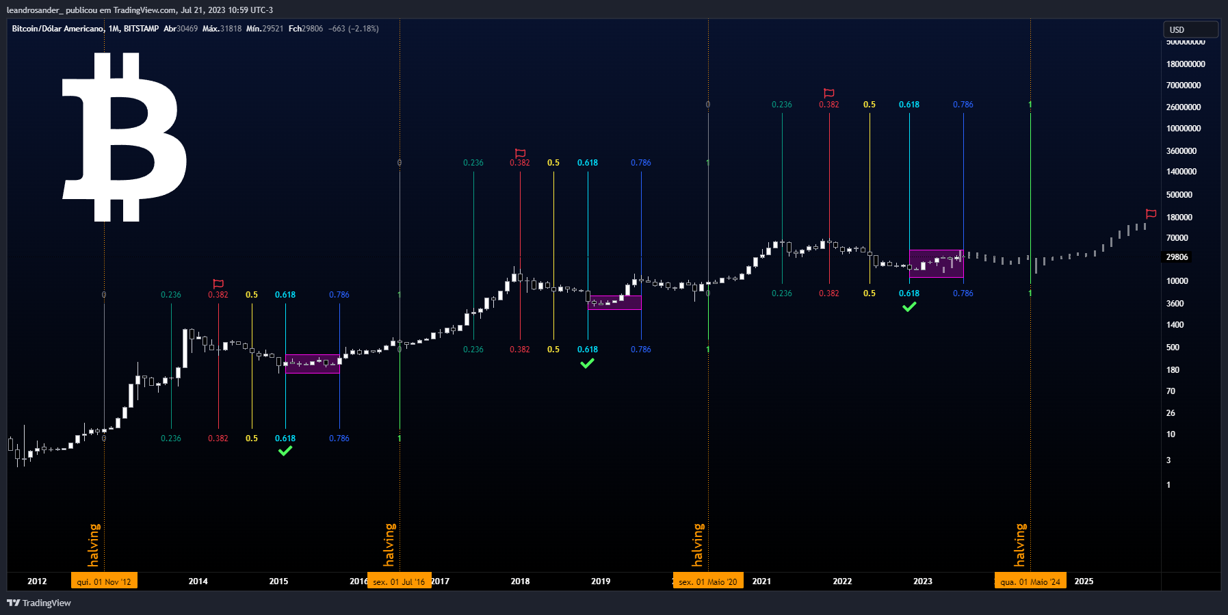Click the 'leandrosander_' author name at top
This screenshot has height=615, width=1228.
click(34, 10)
